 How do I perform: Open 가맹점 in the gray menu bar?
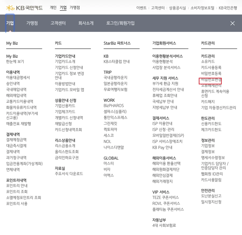[32, 23]
